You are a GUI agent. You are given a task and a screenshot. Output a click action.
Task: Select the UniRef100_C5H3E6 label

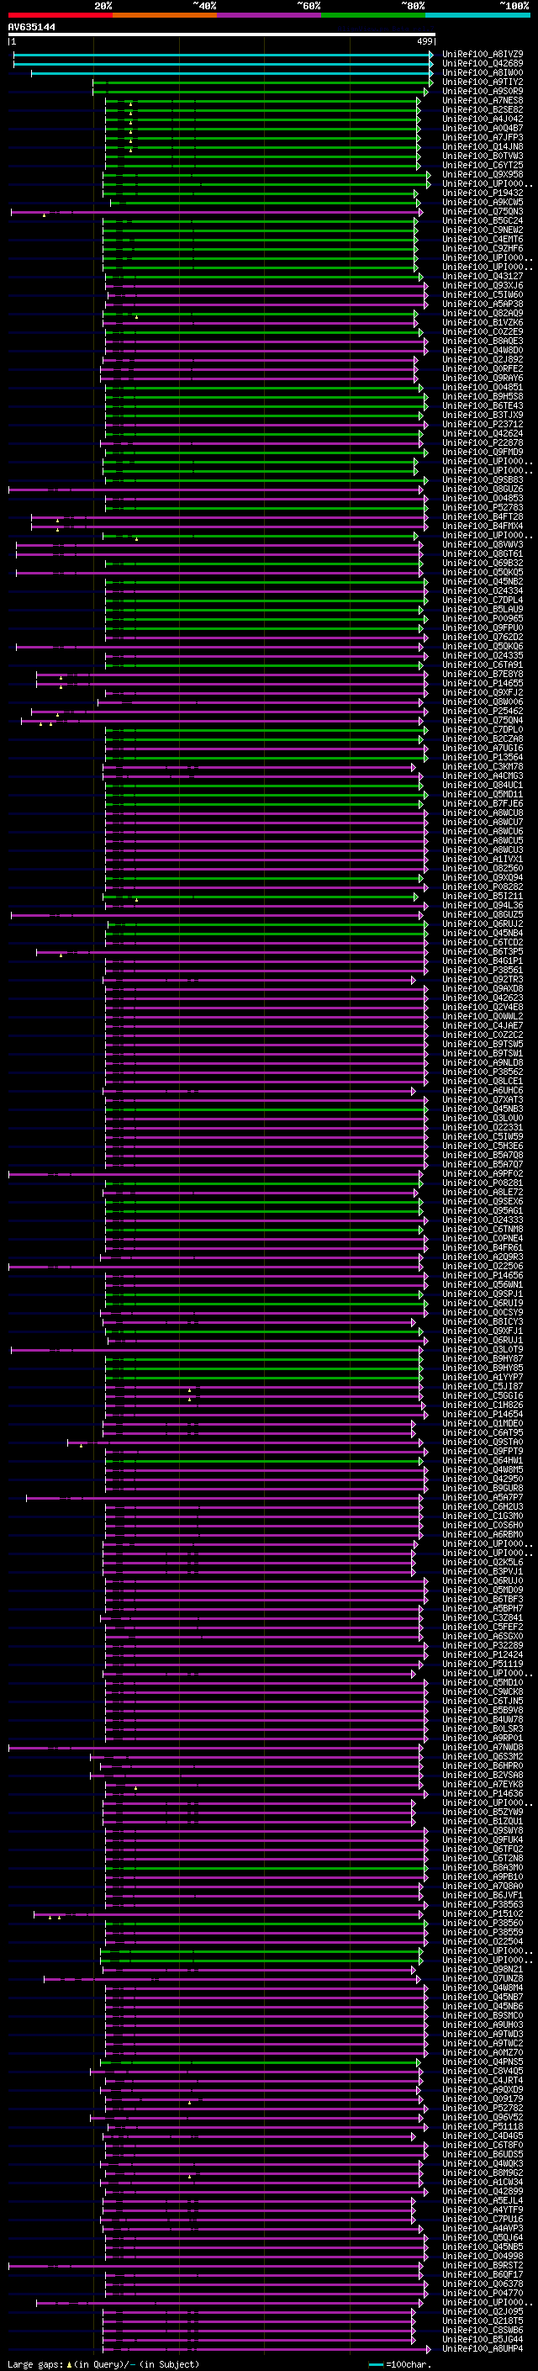pos(483,1146)
